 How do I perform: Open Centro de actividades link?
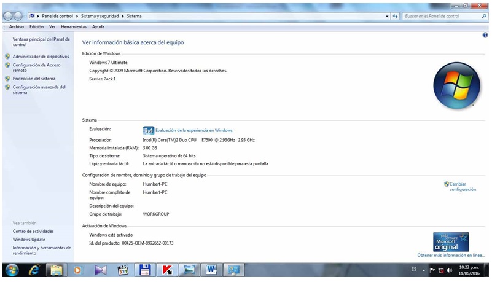pyautogui.click(x=33, y=231)
